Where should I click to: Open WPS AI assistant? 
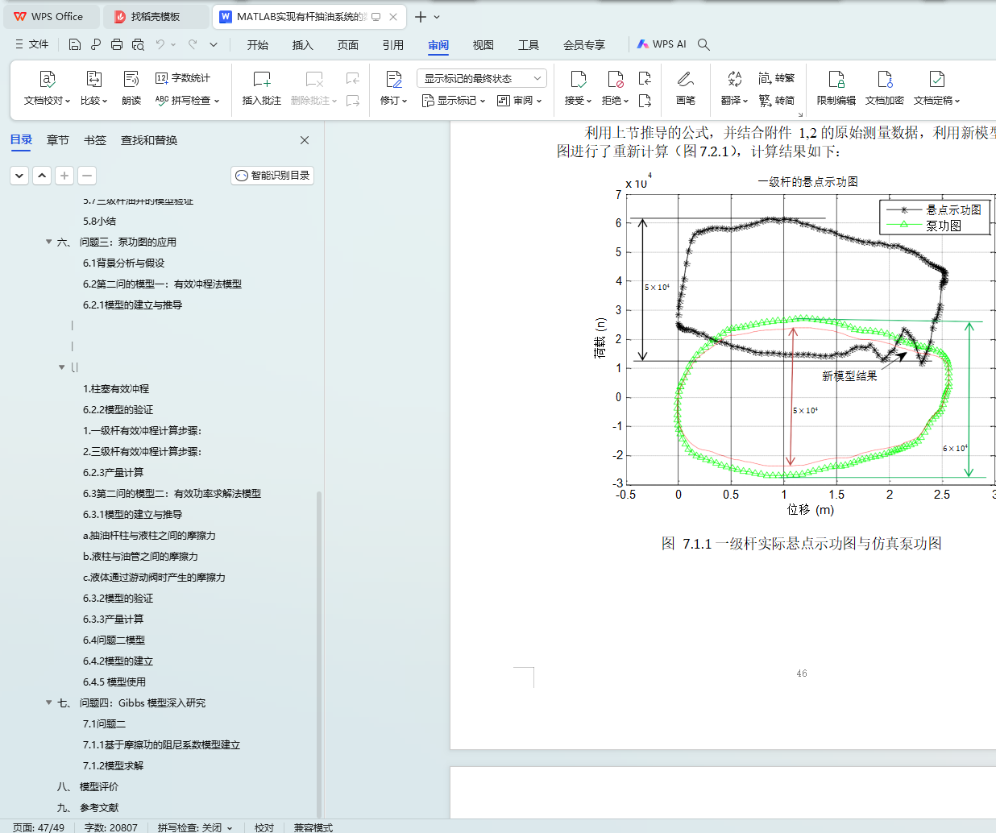click(662, 44)
